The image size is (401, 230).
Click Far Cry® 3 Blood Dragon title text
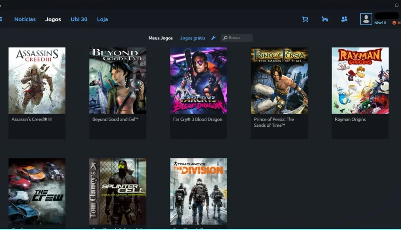pyautogui.click(x=198, y=119)
